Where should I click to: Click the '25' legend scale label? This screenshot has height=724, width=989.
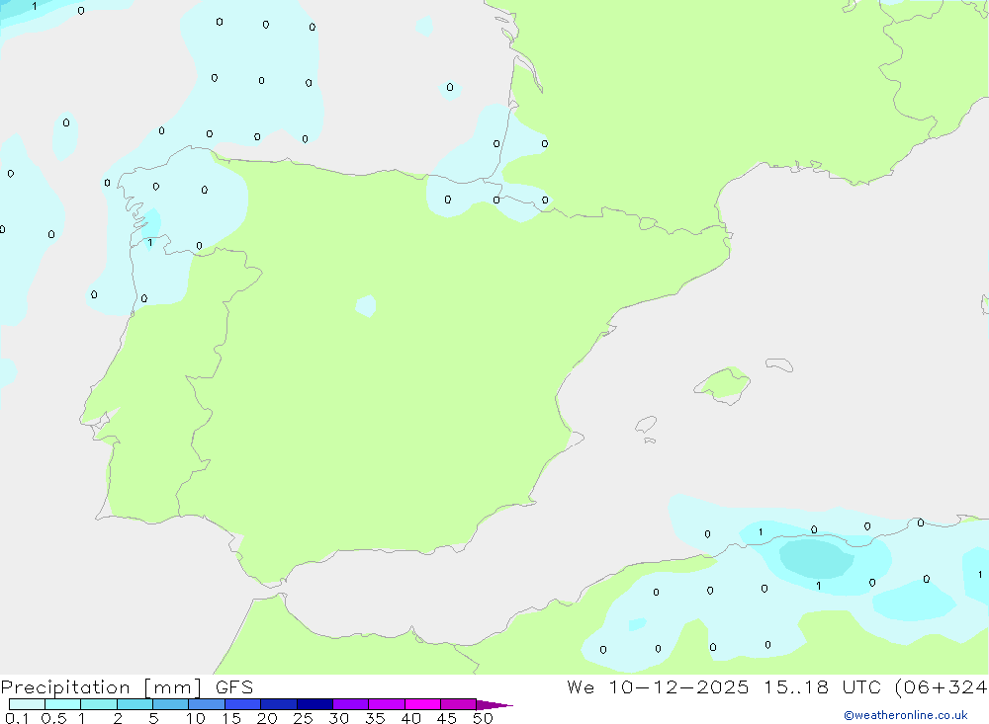(303, 718)
